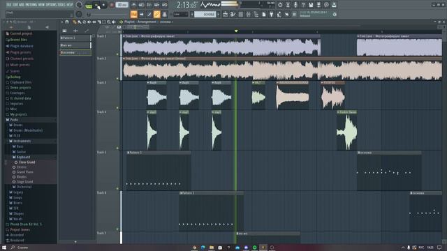Open the TOOLS menu
The height and width of the screenshot is (251, 447).
pos(61,5)
